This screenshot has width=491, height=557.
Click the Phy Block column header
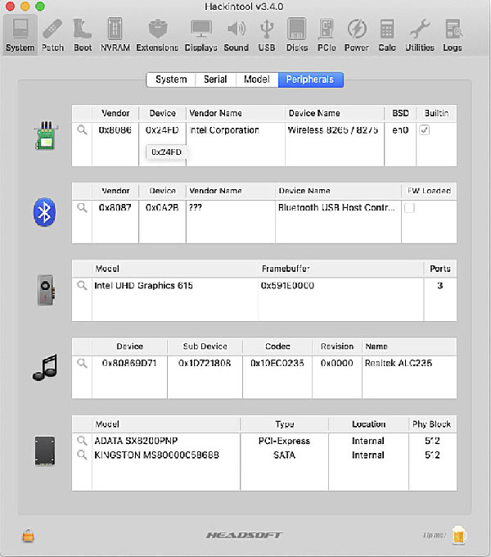tap(431, 424)
